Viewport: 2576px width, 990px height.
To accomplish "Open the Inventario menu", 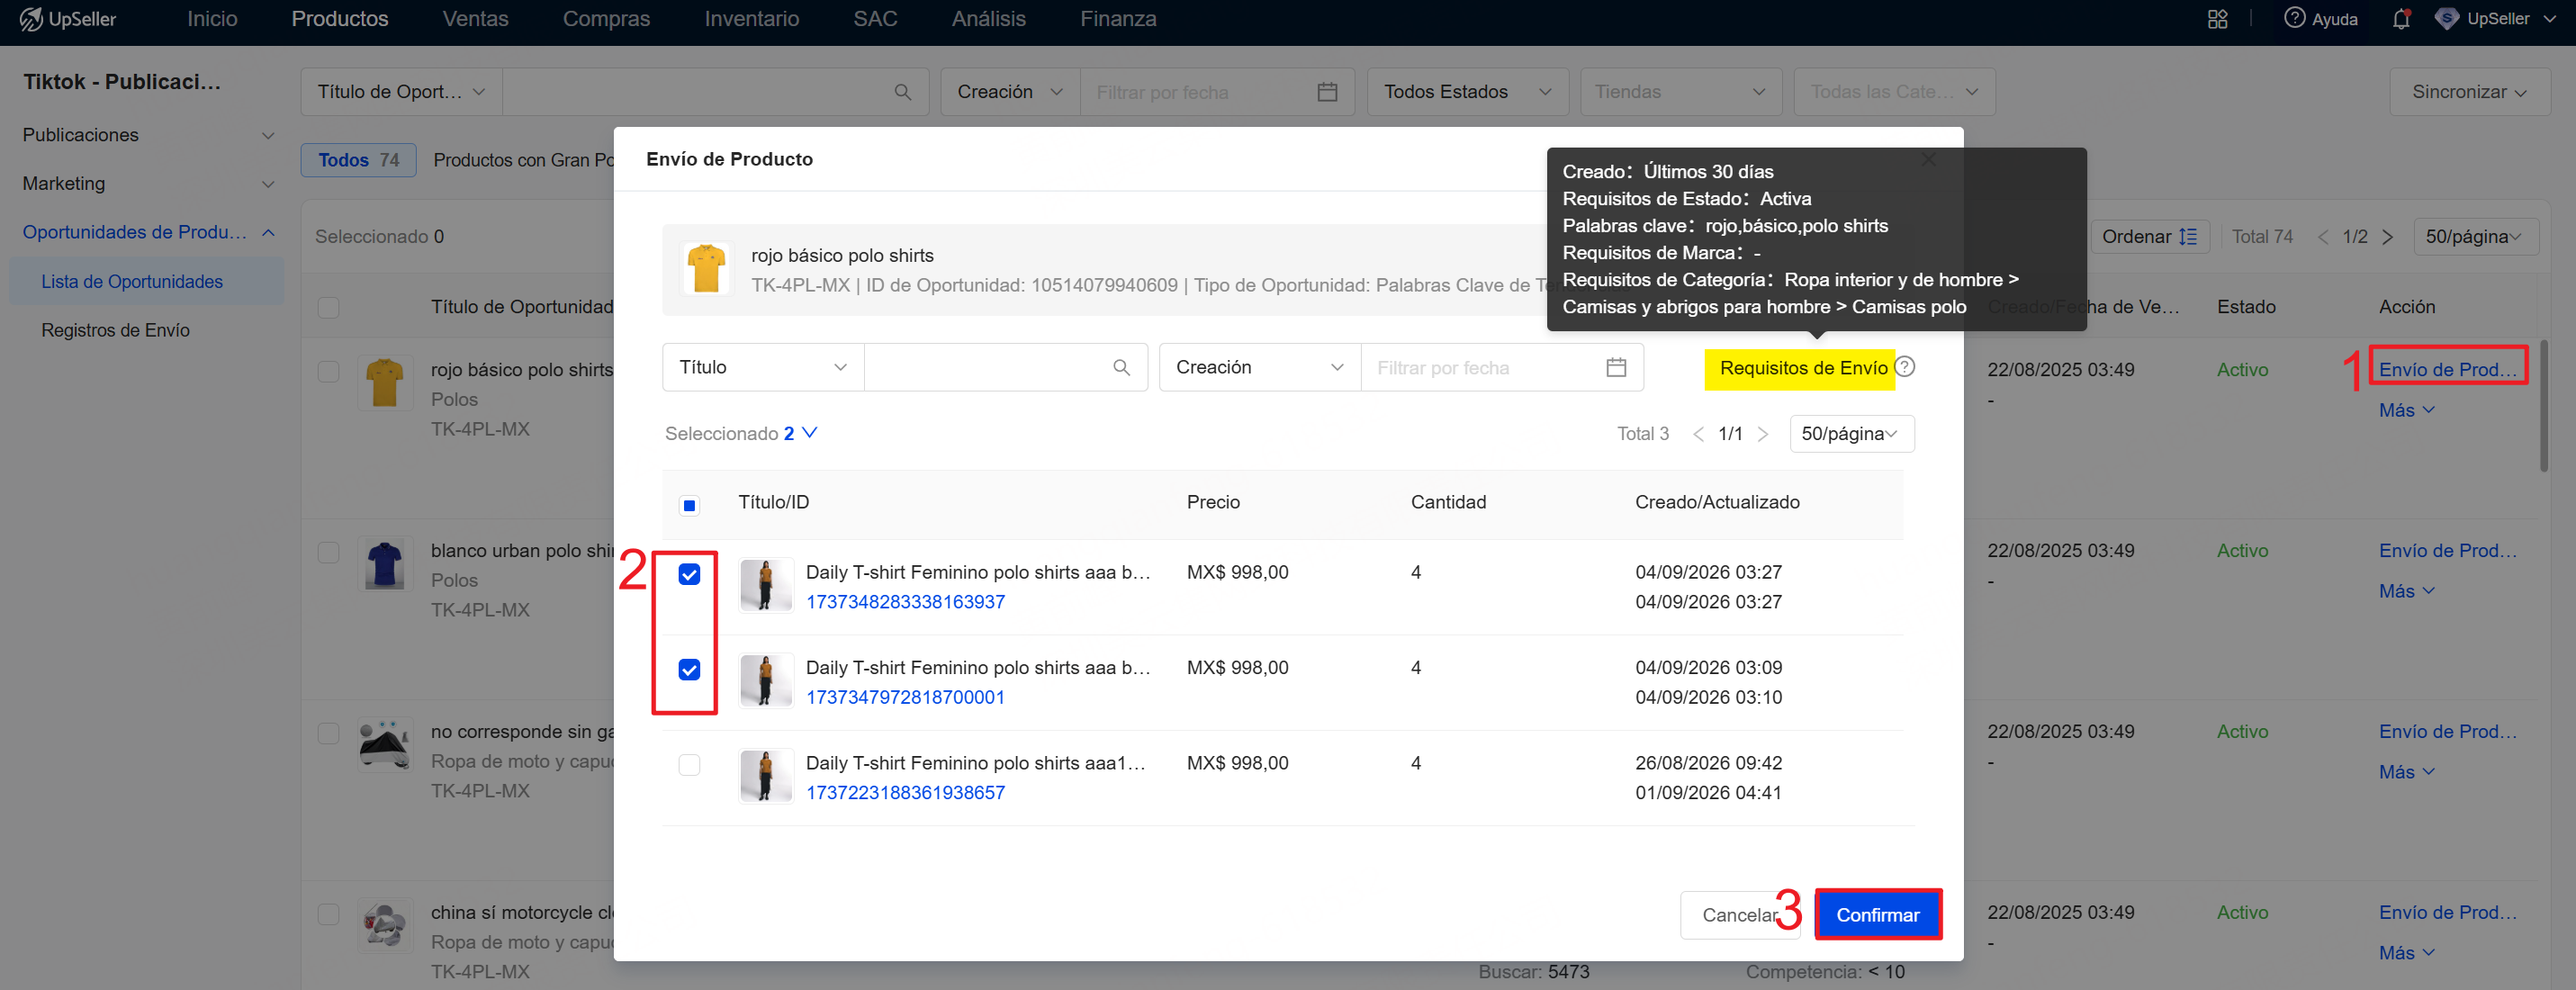I will pyautogui.click(x=752, y=19).
